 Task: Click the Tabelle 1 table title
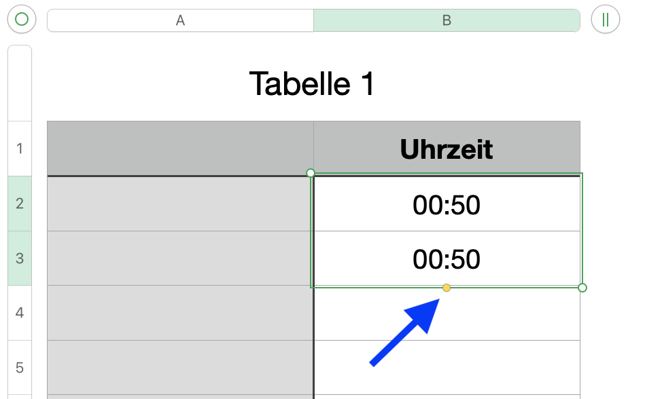pyautogui.click(x=312, y=84)
